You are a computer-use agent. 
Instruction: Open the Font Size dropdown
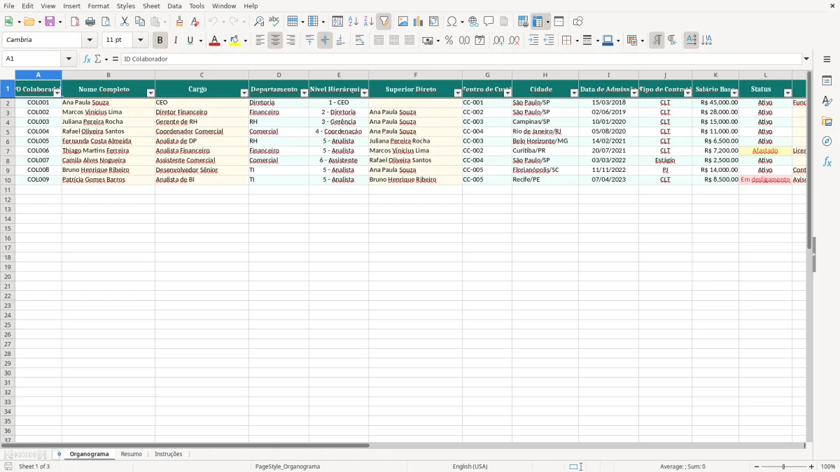[x=140, y=41]
